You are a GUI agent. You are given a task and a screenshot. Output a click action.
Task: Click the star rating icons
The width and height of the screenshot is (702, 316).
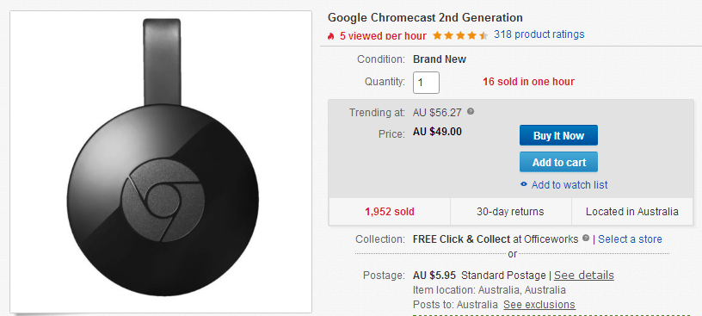coord(460,35)
